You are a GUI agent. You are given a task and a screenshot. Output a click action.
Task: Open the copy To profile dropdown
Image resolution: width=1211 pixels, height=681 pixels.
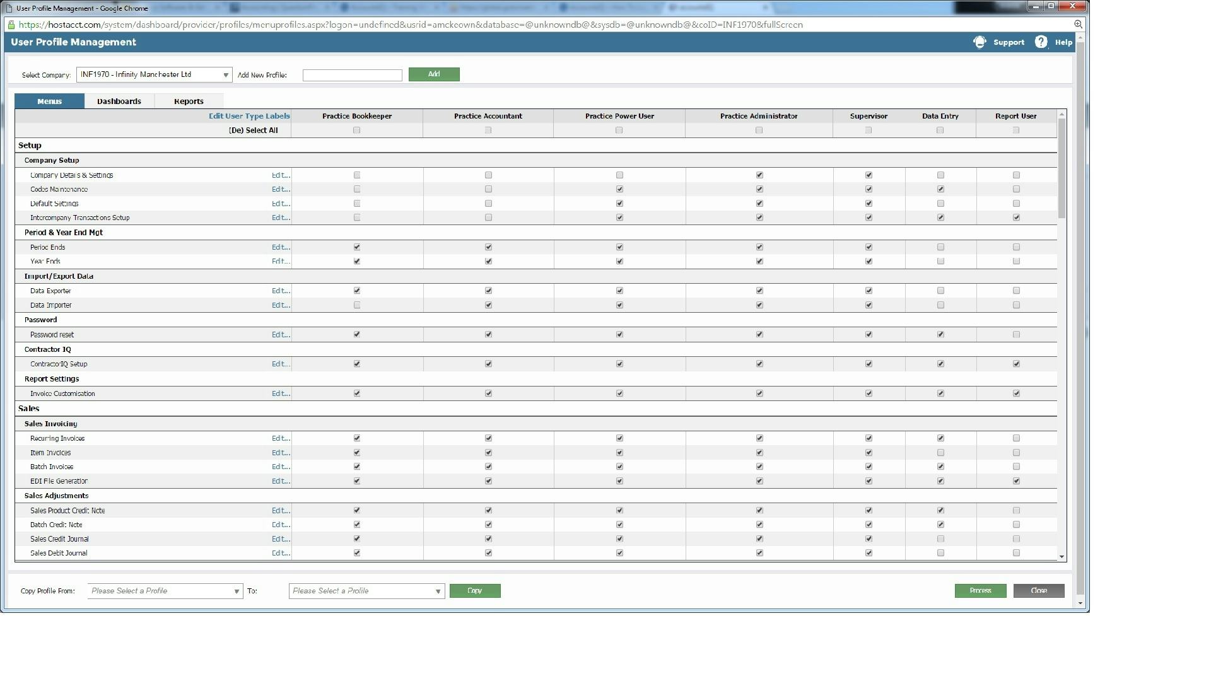pos(366,591)
